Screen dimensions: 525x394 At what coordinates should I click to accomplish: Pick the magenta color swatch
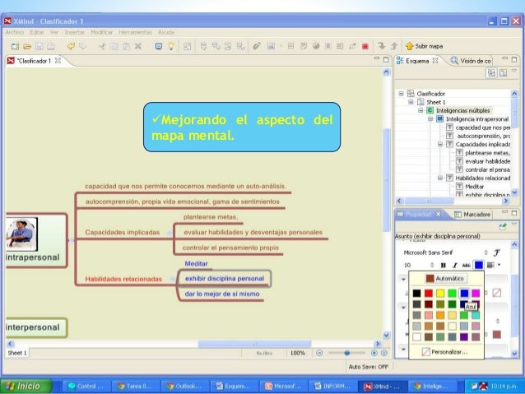476,294
